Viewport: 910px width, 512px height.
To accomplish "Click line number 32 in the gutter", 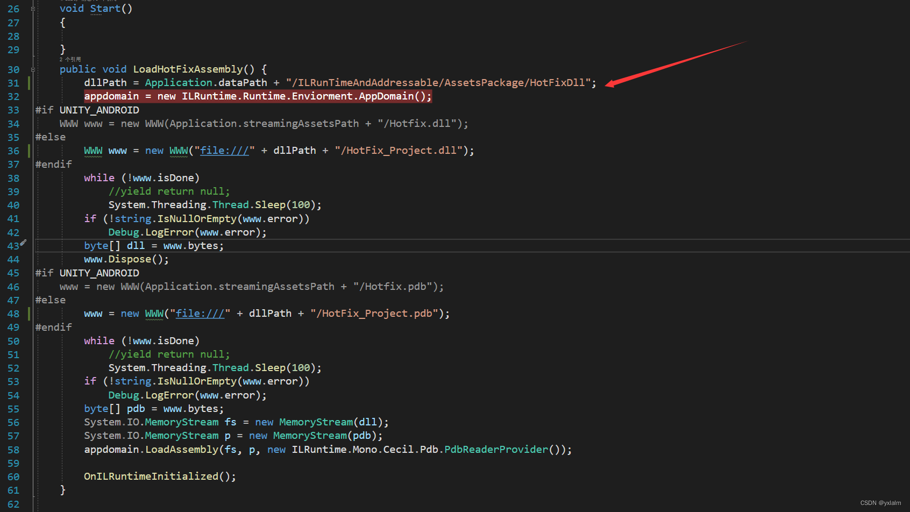I will point(13,97).
